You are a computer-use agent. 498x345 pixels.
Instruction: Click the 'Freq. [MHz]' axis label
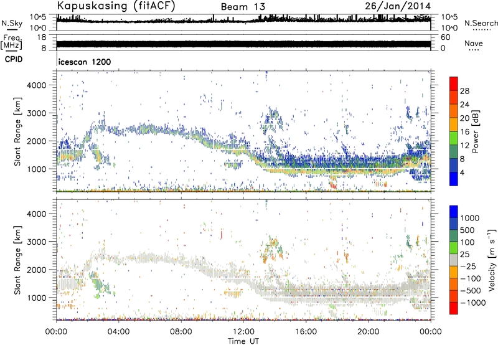11,42
